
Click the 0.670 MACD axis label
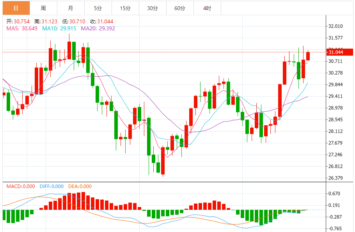[x=334, y=193]
